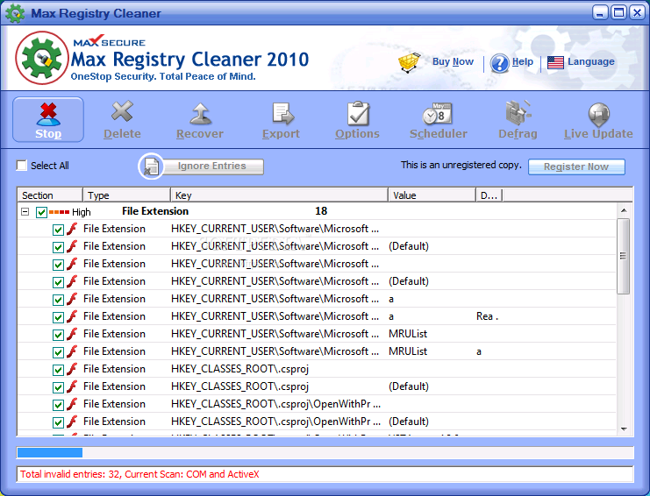Image resolution: width=650 pixels, height=496 pixels.
Task: Sort by the Value column header
Action: click(x=432, y=195)
